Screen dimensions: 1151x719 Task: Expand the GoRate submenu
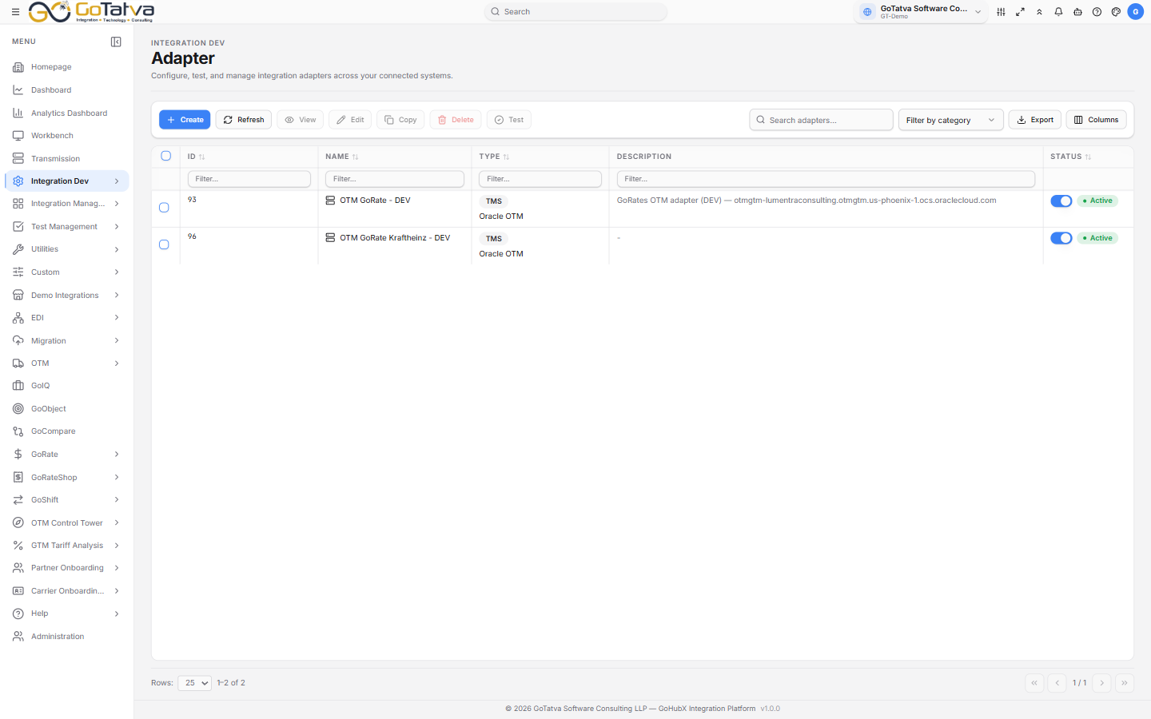point(117,455)
